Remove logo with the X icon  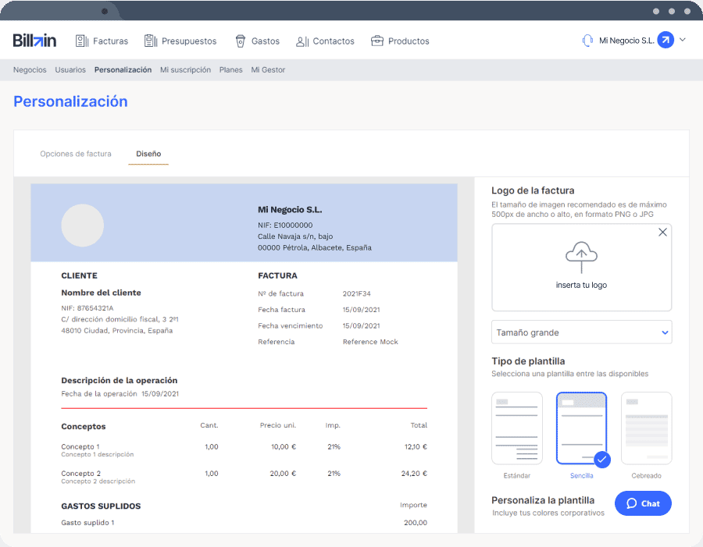[x=662, y=232]
